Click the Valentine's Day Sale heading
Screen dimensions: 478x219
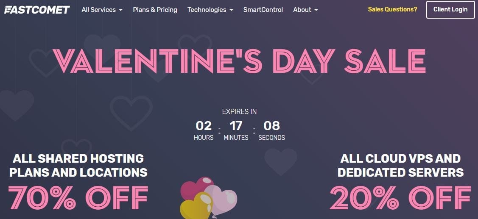pos(239,61)
